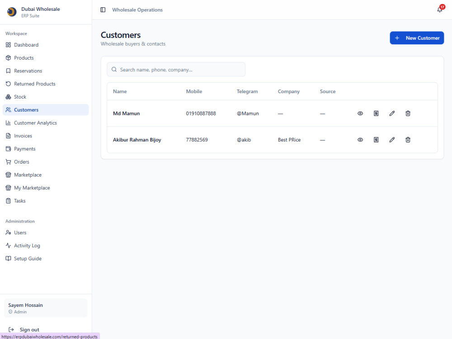
Task: Select Customers in the sidebar
Action: [46, 110]
